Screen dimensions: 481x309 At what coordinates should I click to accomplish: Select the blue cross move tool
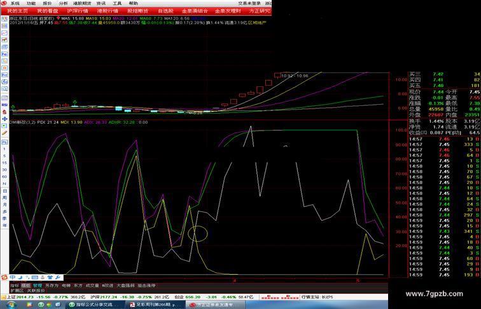click(4, 119)
